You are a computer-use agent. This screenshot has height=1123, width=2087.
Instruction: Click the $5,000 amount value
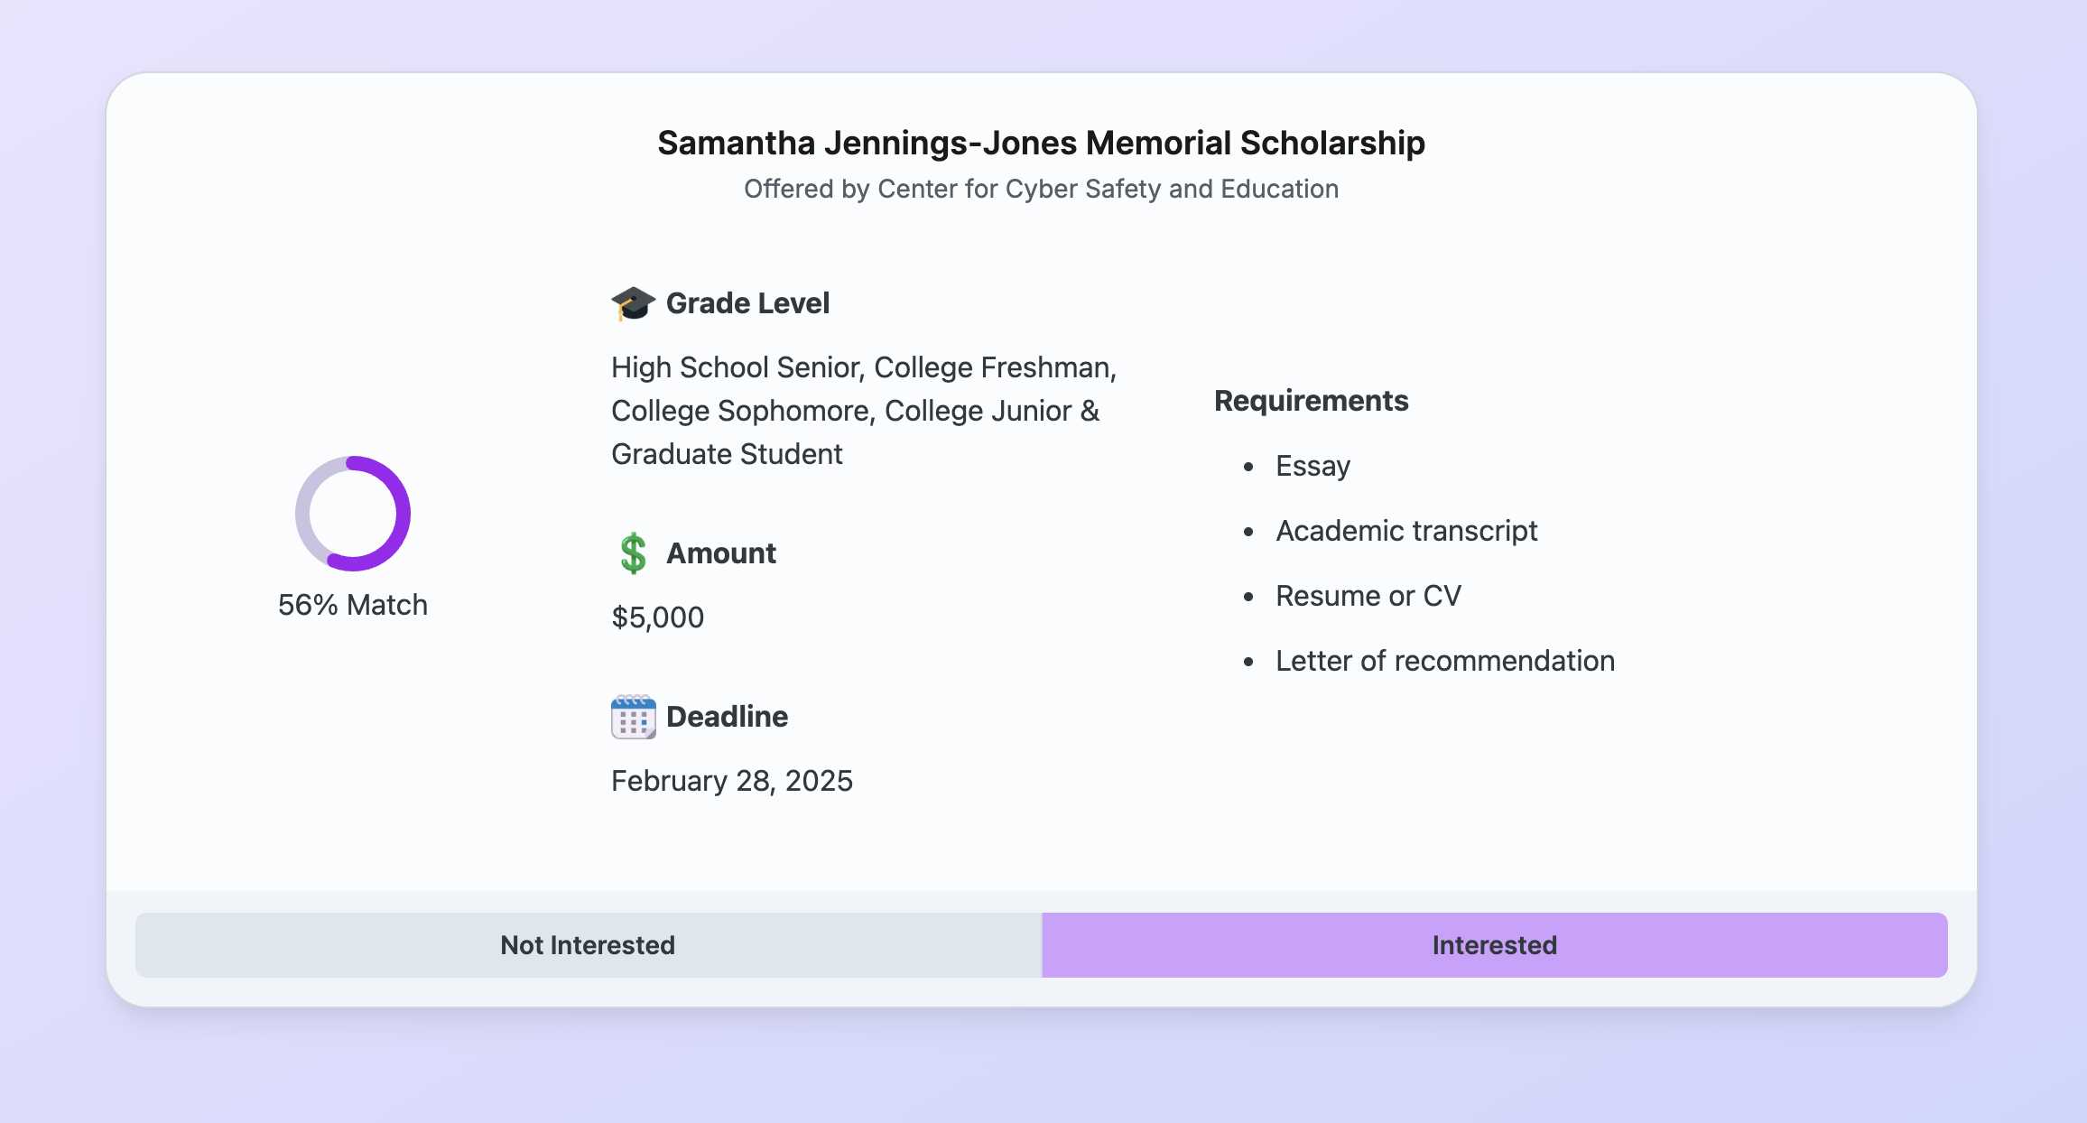657,617
